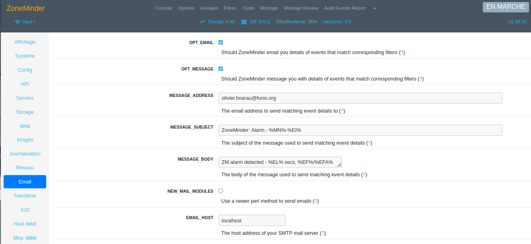
Task: Select the Web options tab
Action: tap(25, 126)
